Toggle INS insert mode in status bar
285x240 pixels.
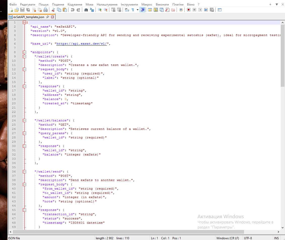click(x=276, y=238)
